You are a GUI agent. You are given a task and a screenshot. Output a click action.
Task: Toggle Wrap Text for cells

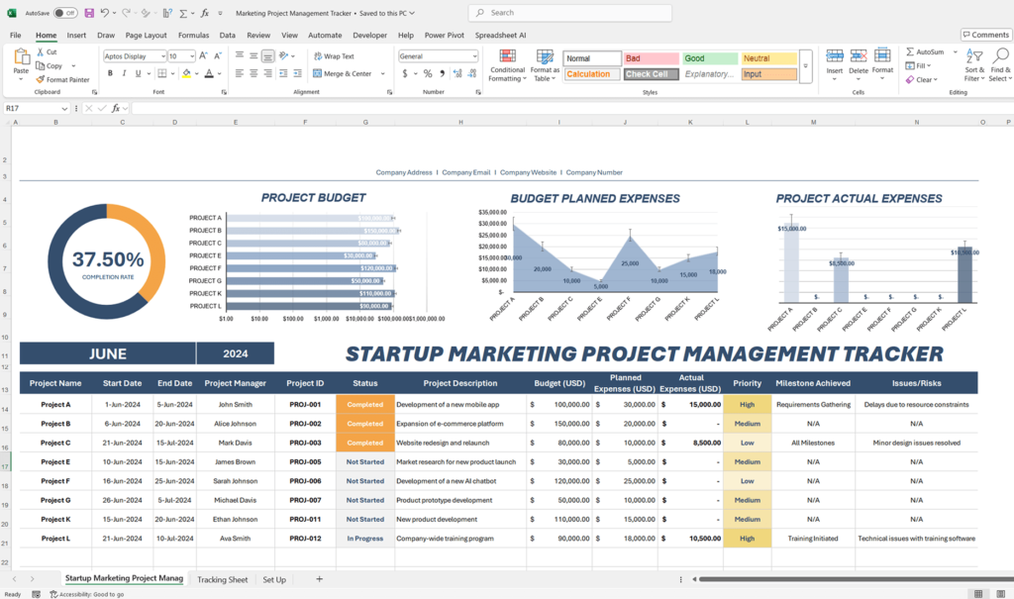pos(333,56)
